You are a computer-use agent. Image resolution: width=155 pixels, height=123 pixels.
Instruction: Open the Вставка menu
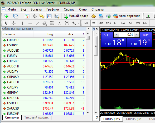click(36, 9)
